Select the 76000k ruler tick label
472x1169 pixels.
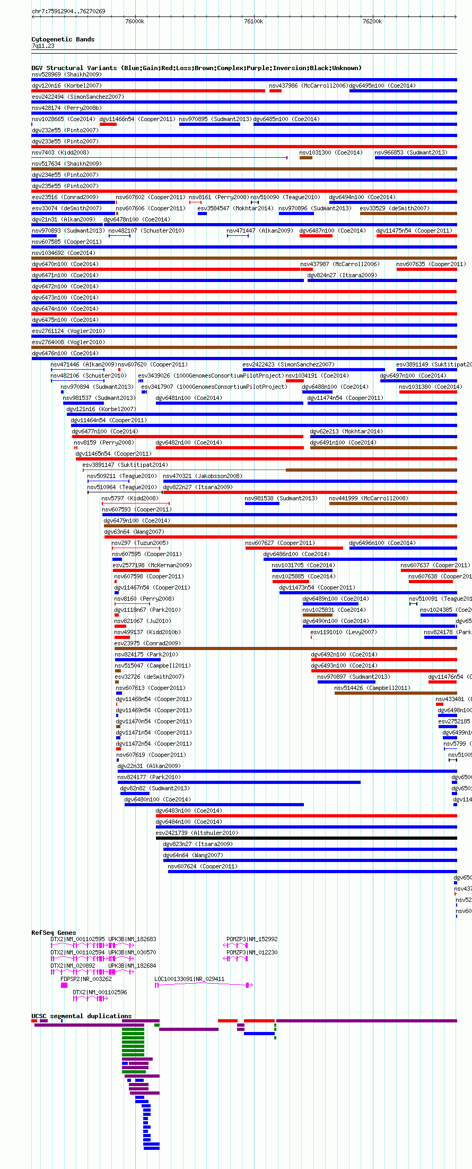pyautogui.click(x=135, y=21)
